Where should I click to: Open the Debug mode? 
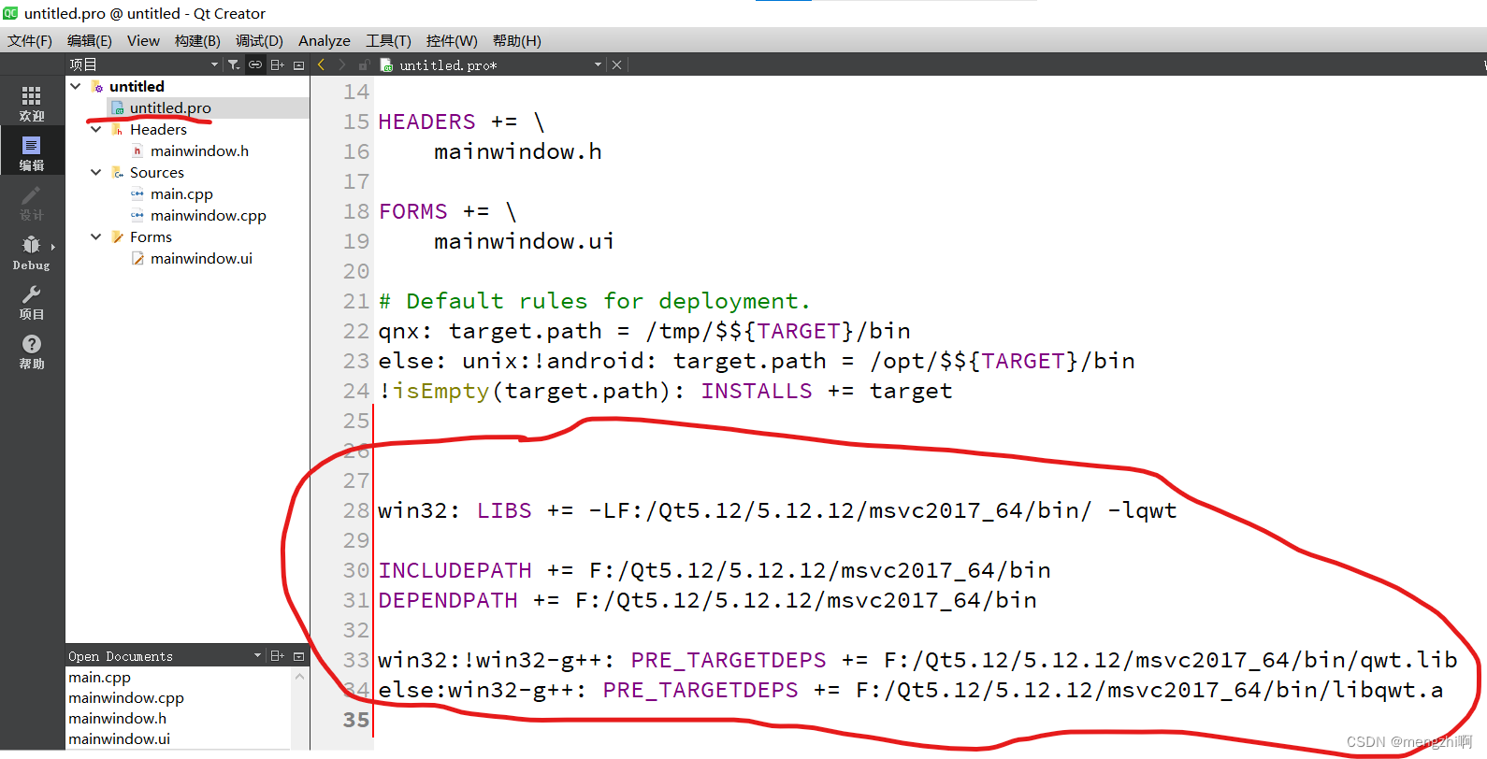32,252
